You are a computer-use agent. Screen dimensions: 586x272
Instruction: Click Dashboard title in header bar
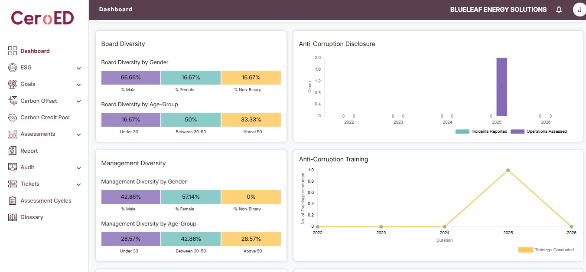click(x=116, y=9)
